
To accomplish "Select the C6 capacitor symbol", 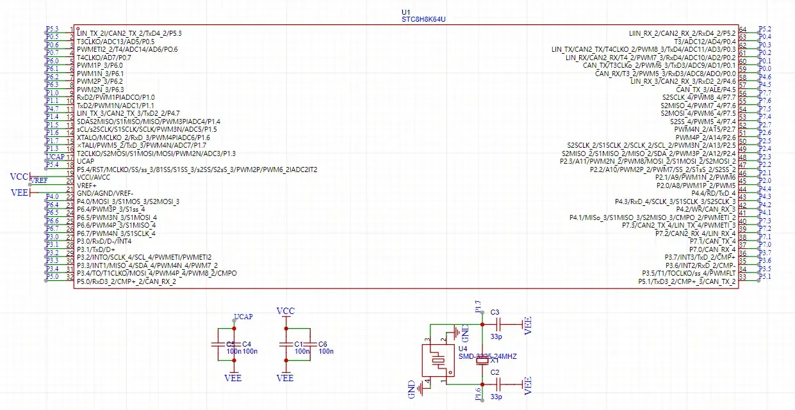I will click(309, 344).
